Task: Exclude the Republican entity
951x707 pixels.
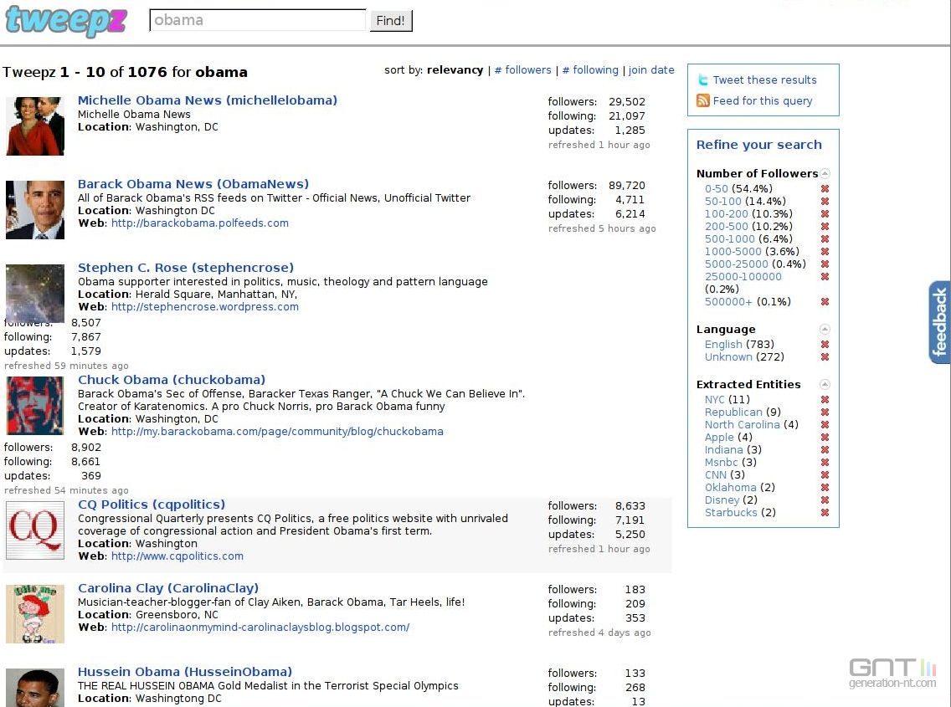Action: (825, 412)
